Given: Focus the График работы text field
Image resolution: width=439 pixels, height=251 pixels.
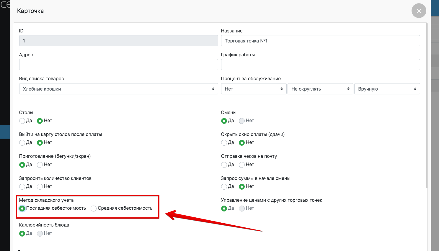Looking at the screenshot, I should pos(320,65).
